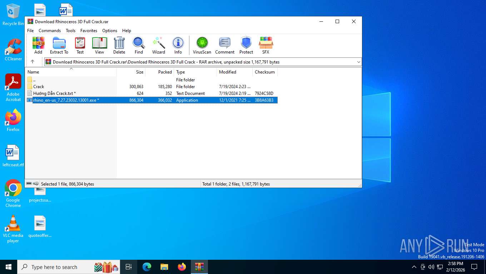Screen dimensions: 486x274
Task: Open the Comment tool
Action: (x=225, y=45)
